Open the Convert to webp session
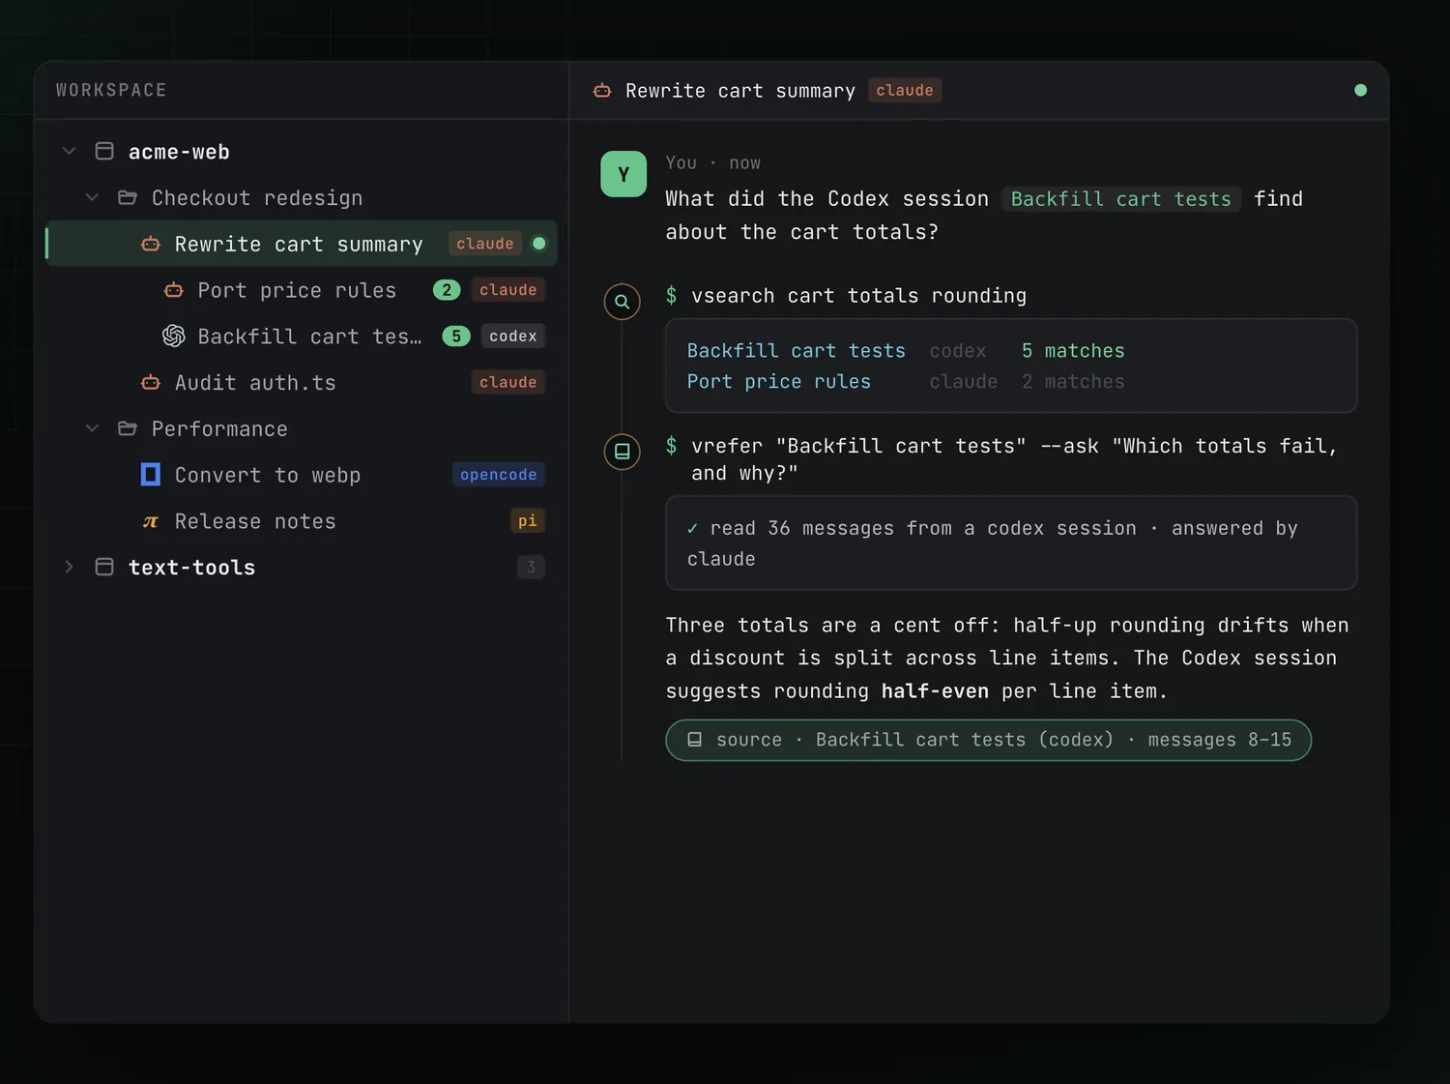 click(302, 475)
